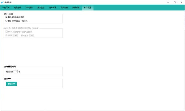Click the 图片高度 input field
The height and width of the screenshot is (111, 185).
pyautogui.click(x=31, y=35)
